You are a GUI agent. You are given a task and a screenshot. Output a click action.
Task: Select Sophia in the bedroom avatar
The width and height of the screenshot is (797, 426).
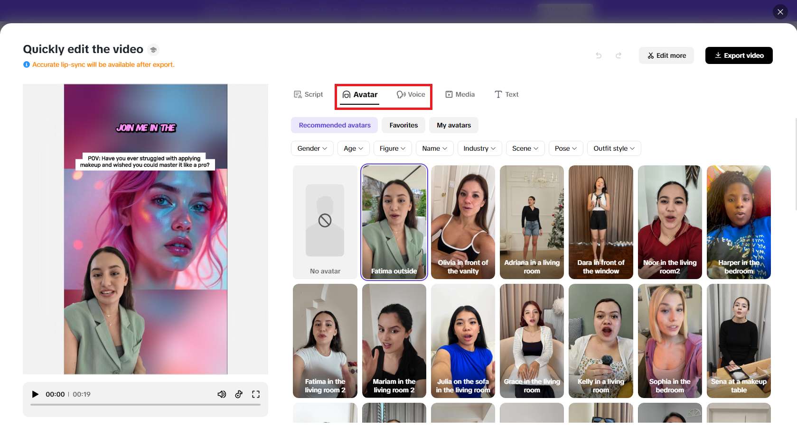tap(670, 341)
